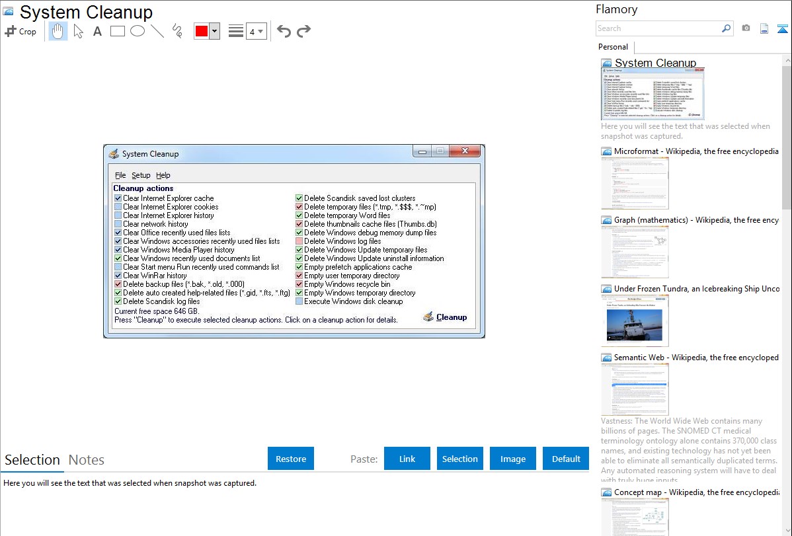Click icon beside Concept map title

click(x=606, y=492)
